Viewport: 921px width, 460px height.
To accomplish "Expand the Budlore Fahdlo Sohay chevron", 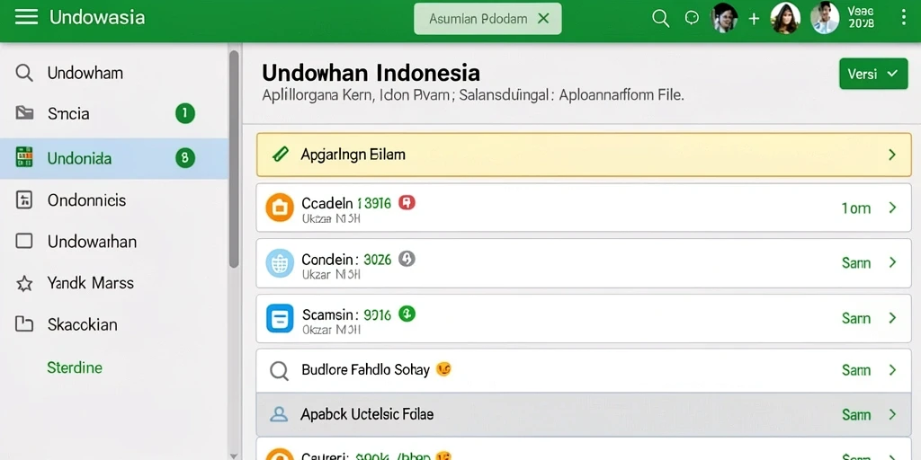I will (892, 370).
